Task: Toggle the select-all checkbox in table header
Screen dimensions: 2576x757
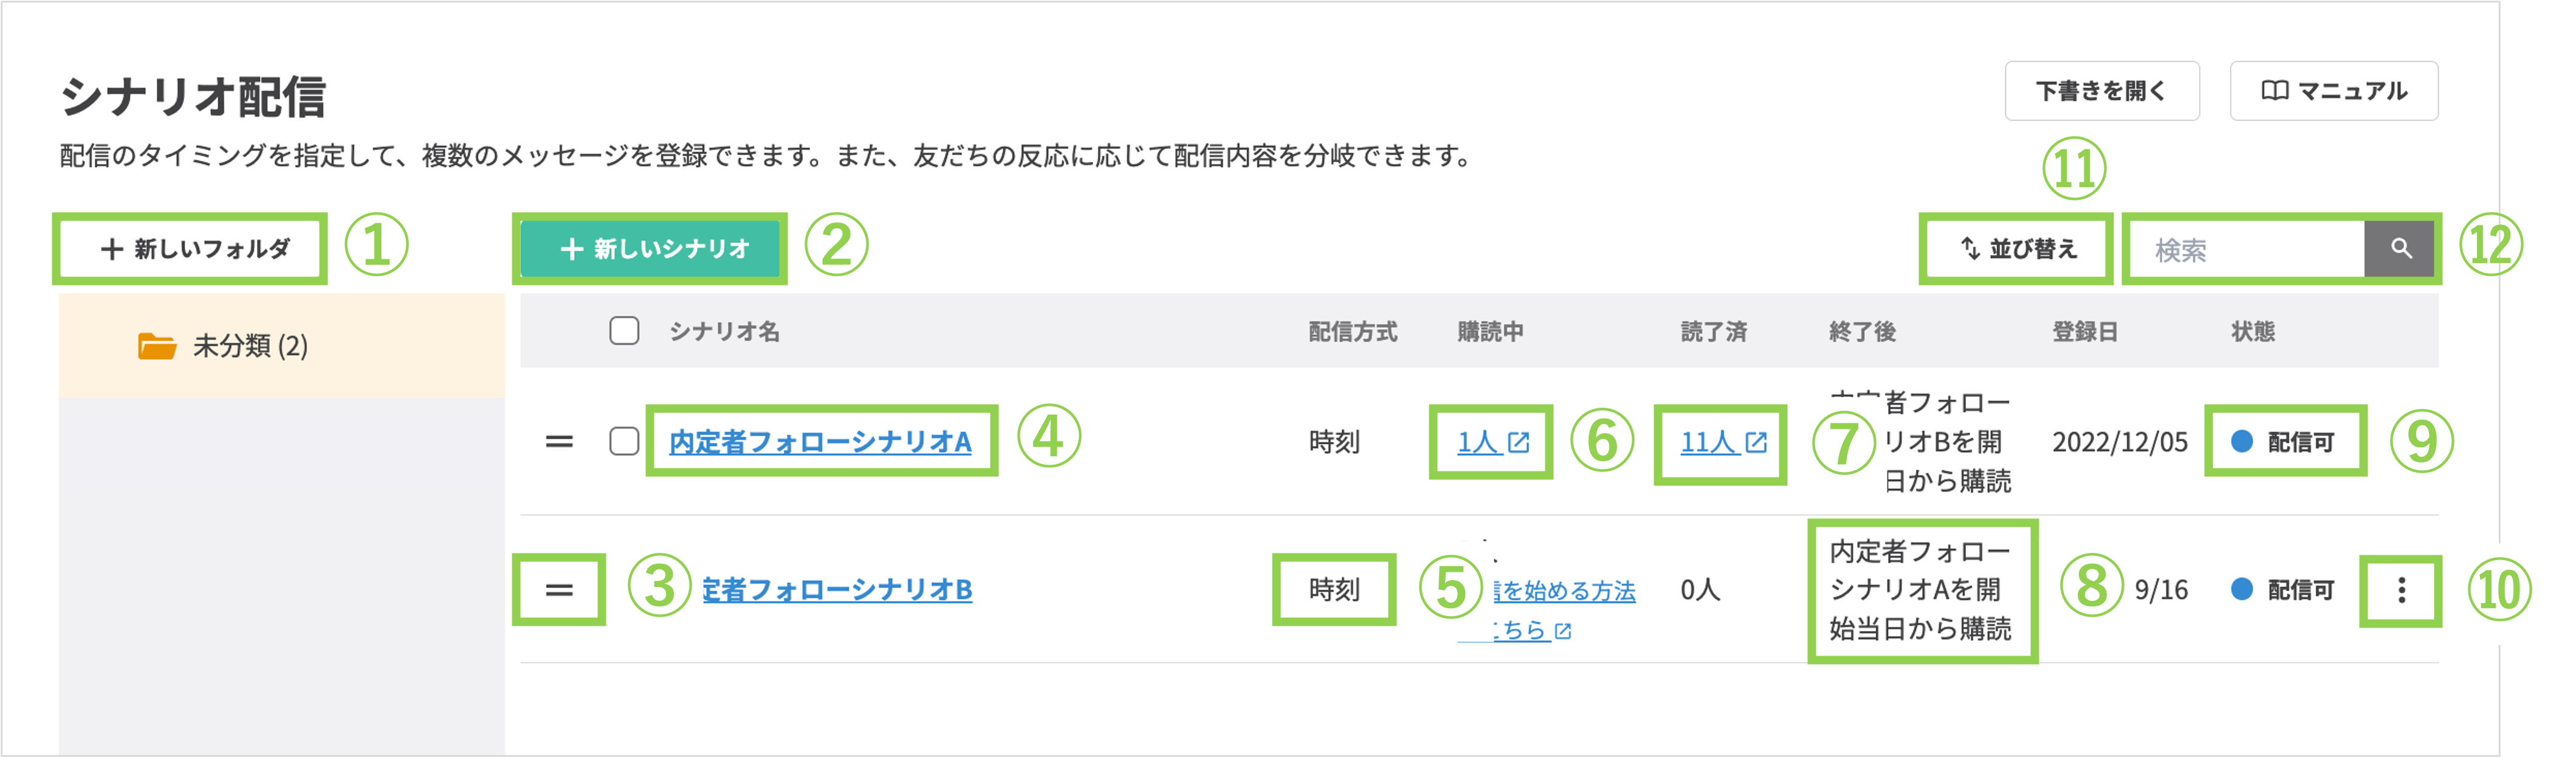Action: (624, 331)
